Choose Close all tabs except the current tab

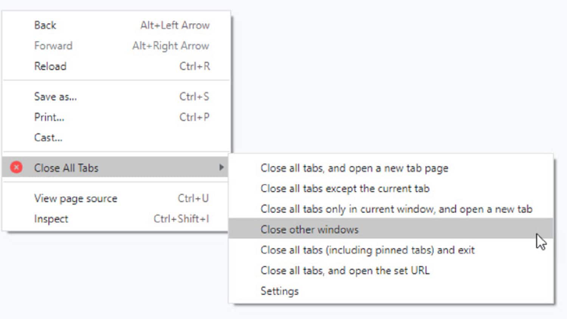point(345,188)
